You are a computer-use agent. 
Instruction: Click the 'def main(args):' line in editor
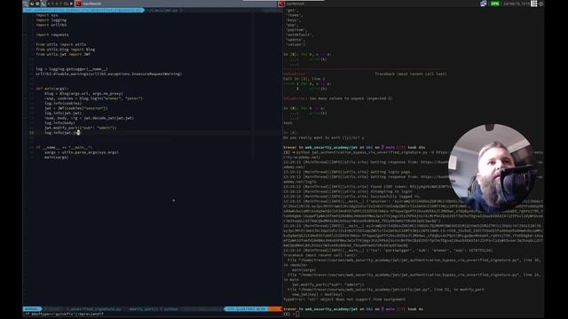coord(51,89)
